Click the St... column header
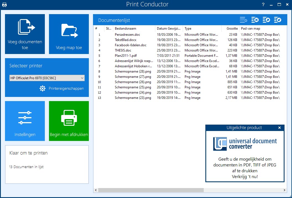This screenshot has width=292, height=198. [x=108, y=29]
